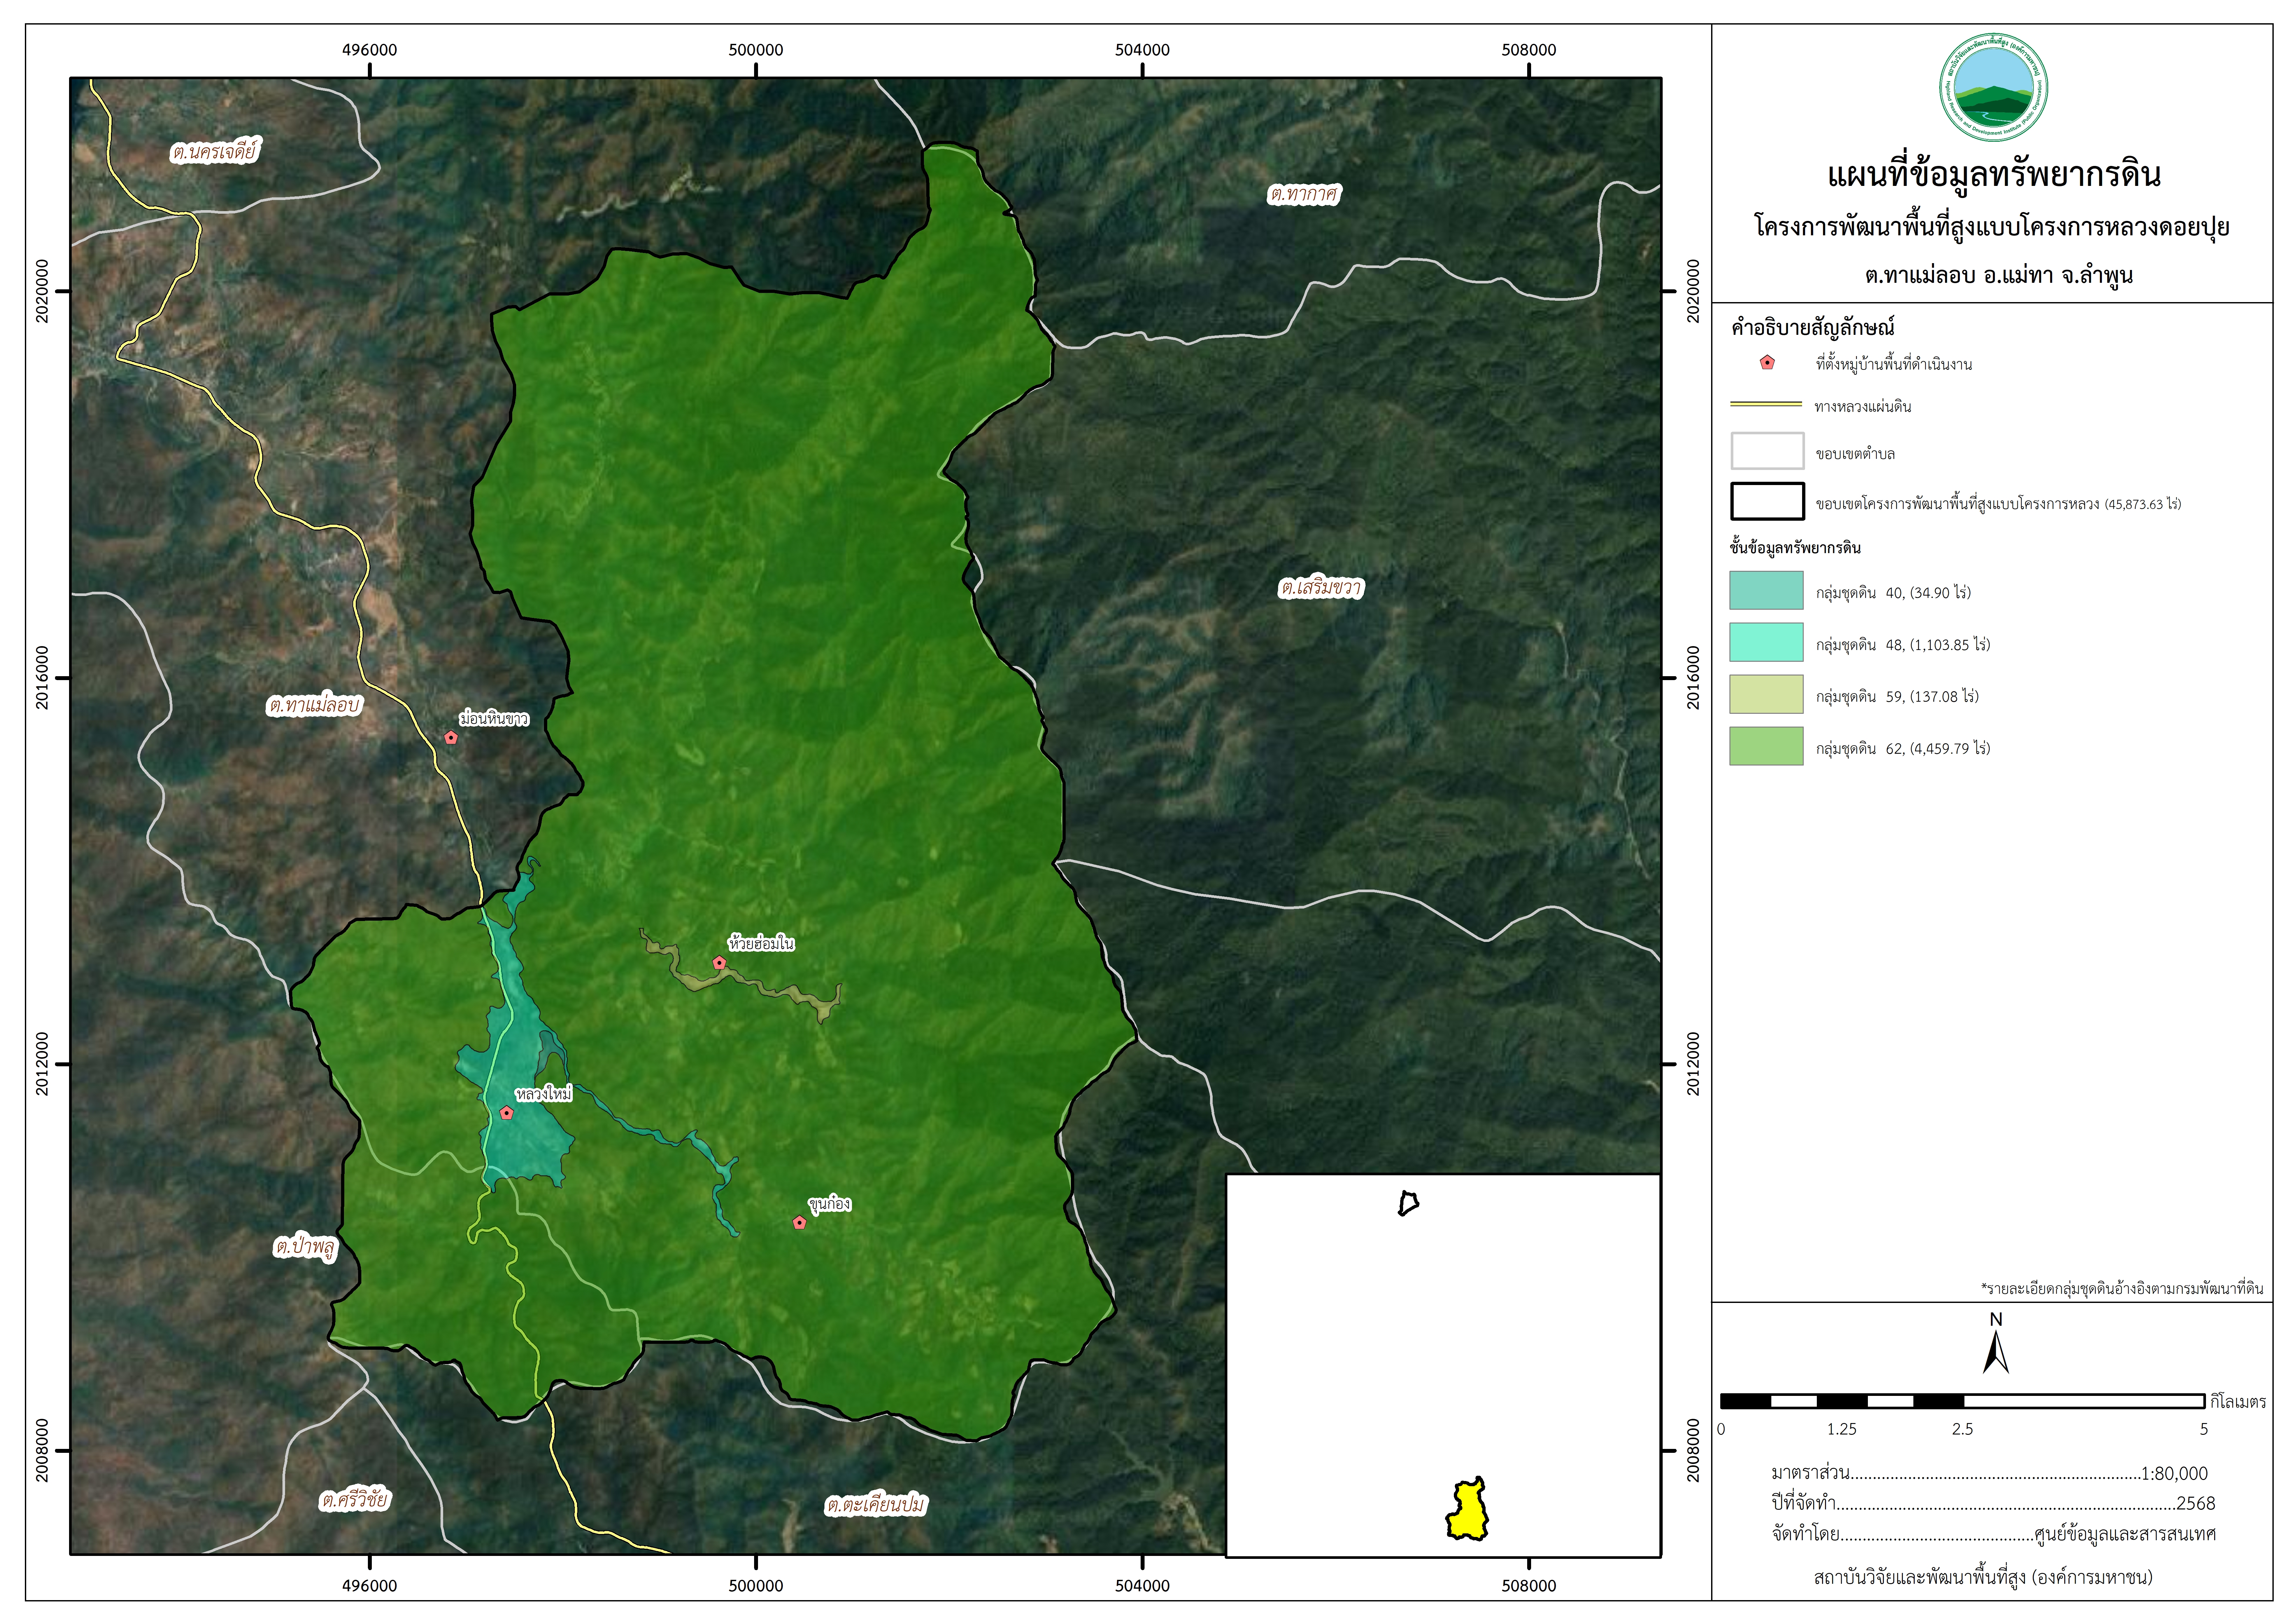The height and width of the screenshot is (1624, 2295).
Task: Click the small outlined shape in inset map
Action: click(1408, 1203)
